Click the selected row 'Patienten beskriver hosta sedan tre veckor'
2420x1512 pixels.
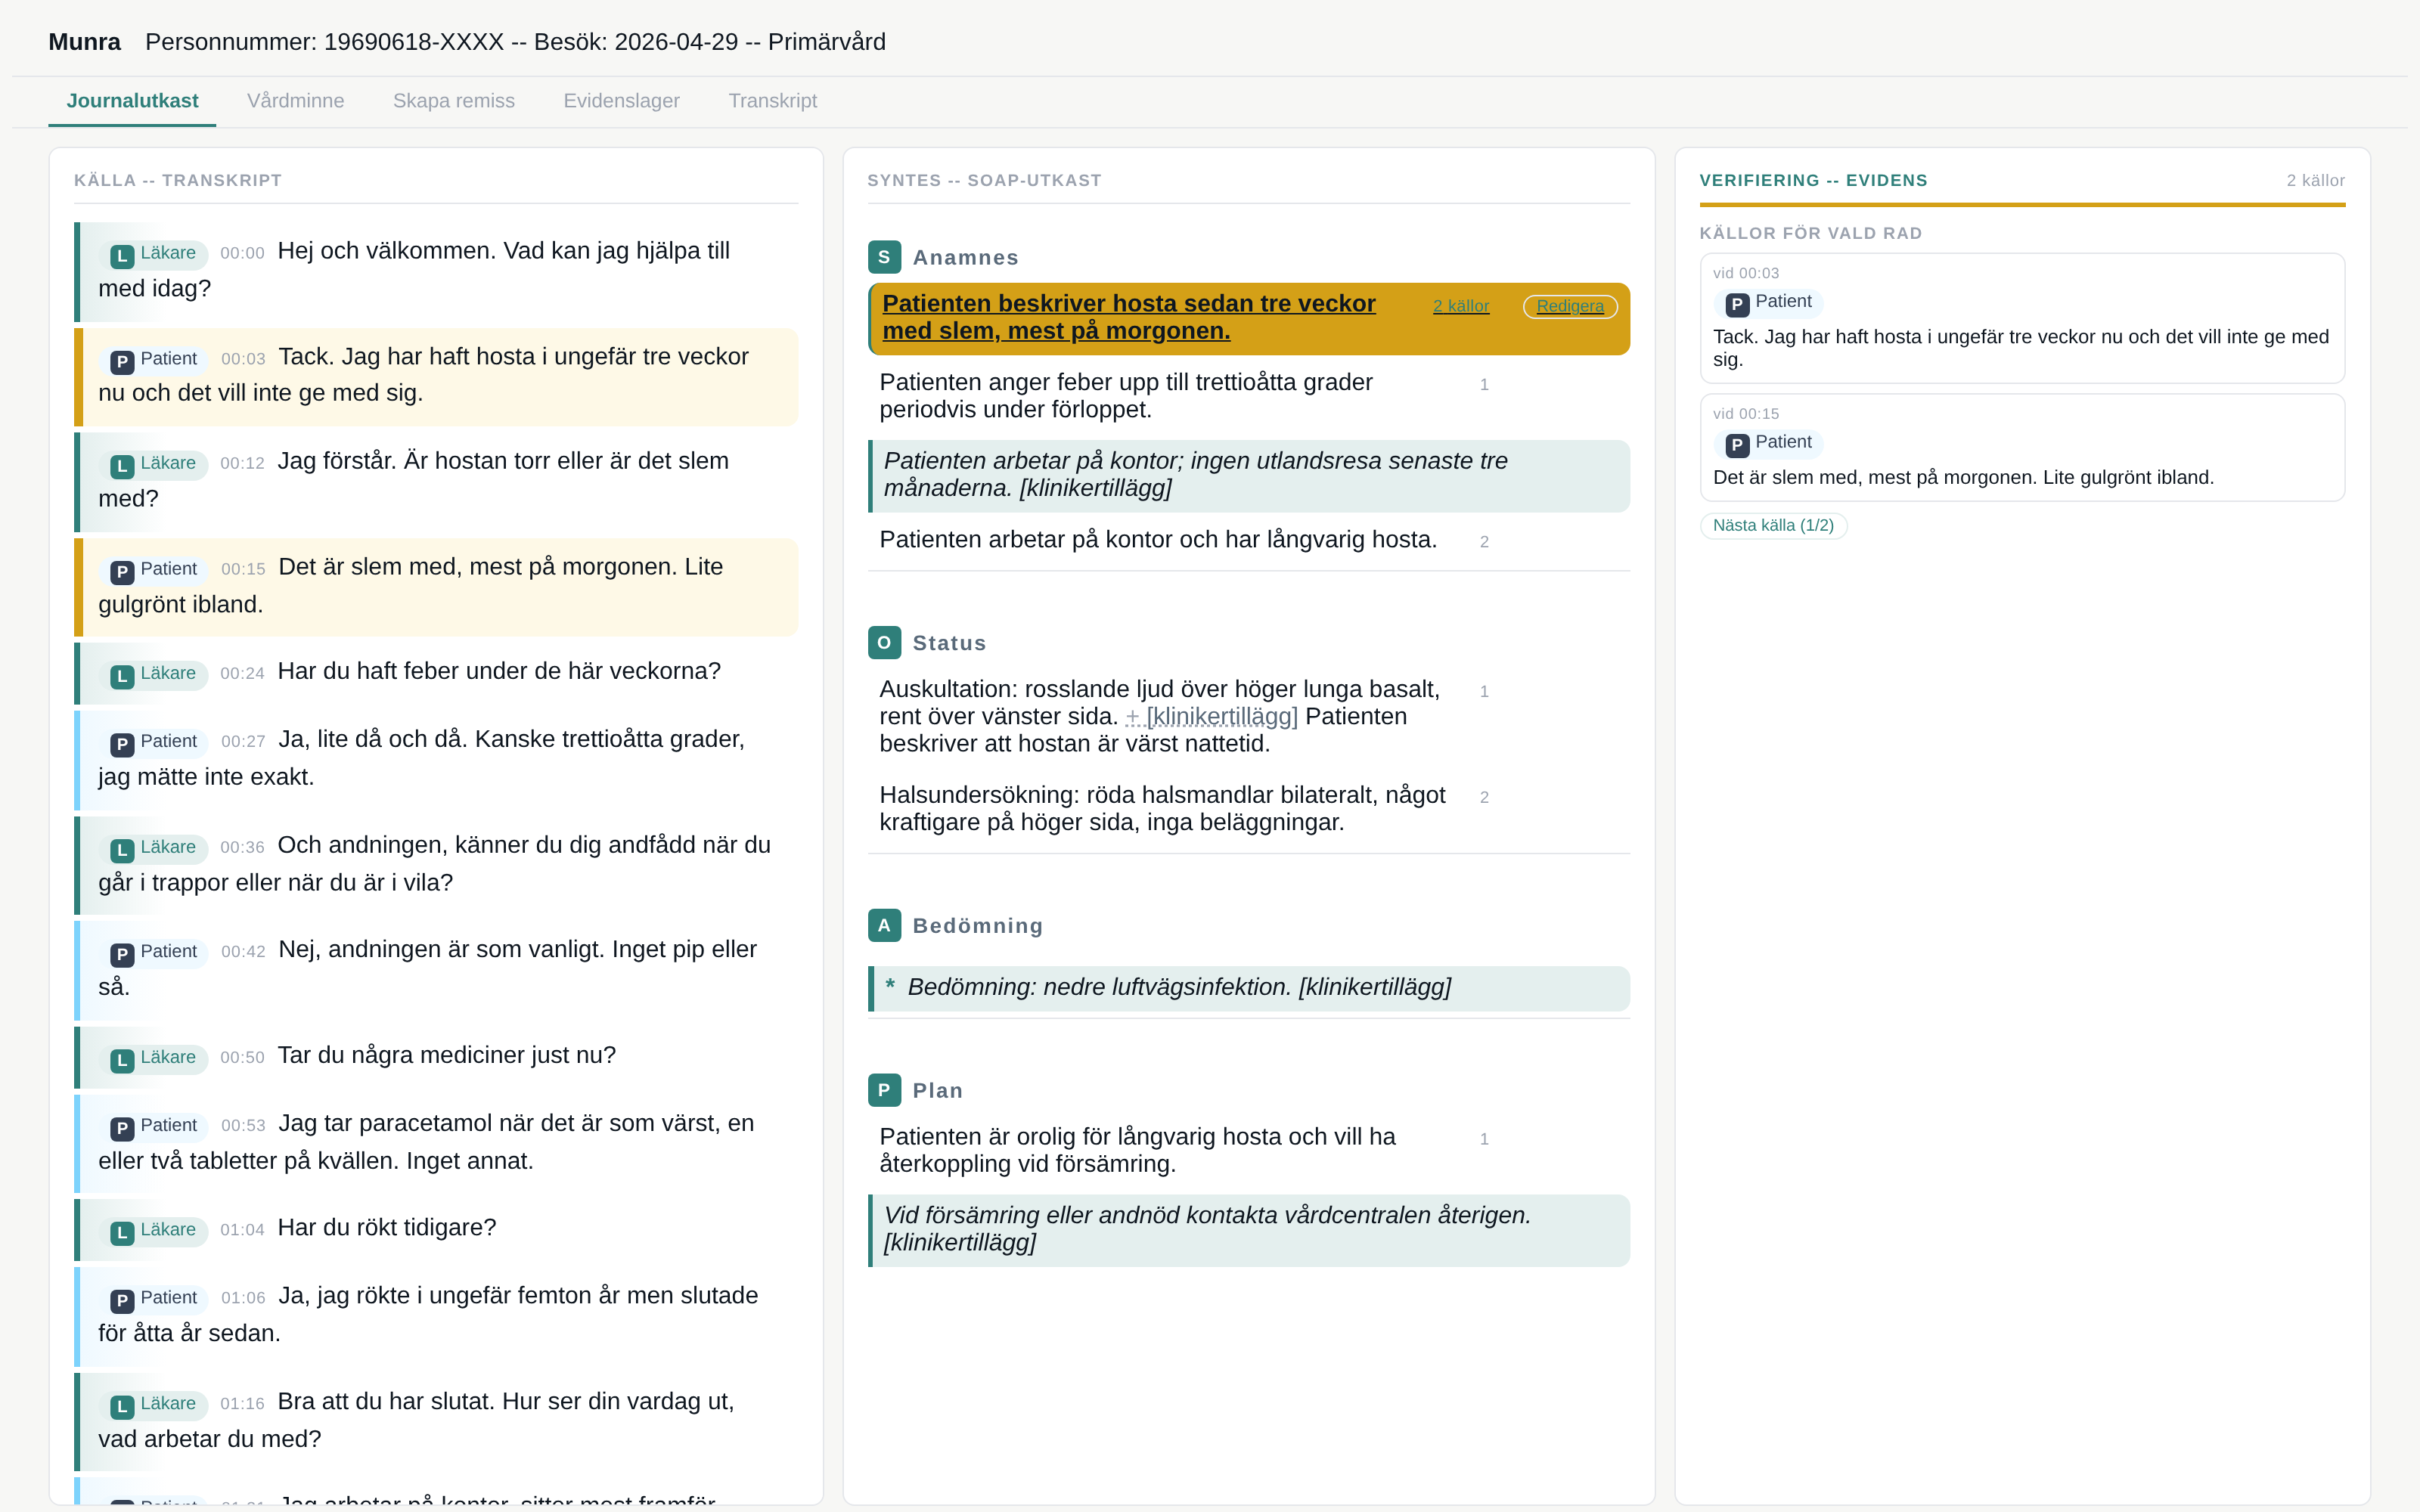point(1249,319)
